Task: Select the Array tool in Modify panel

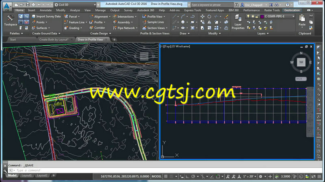Action: pyautogui.click(x=216, y=28)
